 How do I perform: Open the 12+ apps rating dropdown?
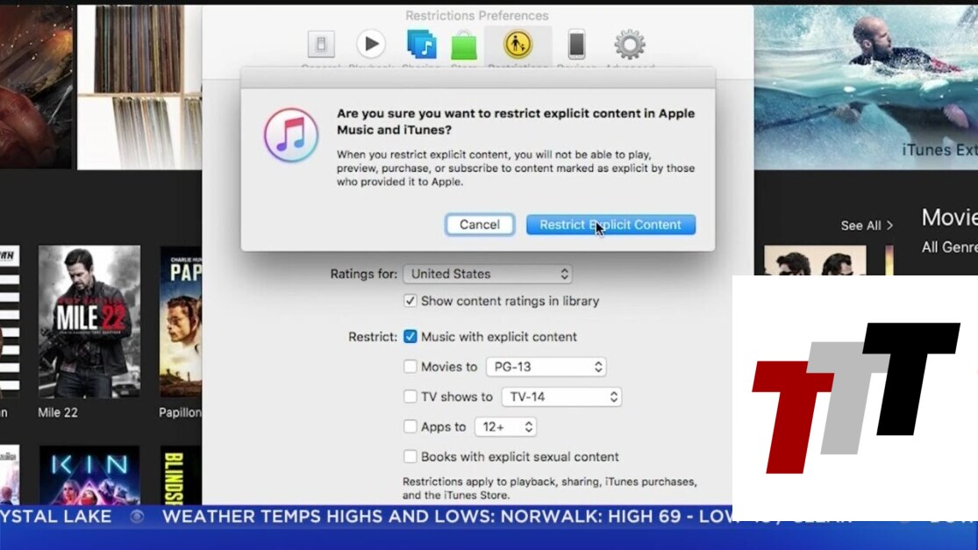point(505,427)
